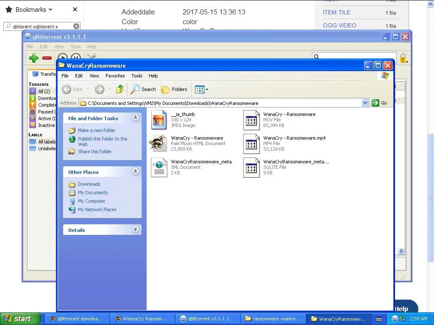Image resolution: width=434 pixels, height=325 pixels.
Task: Click the Back button in Explorer
Action: 72,89
